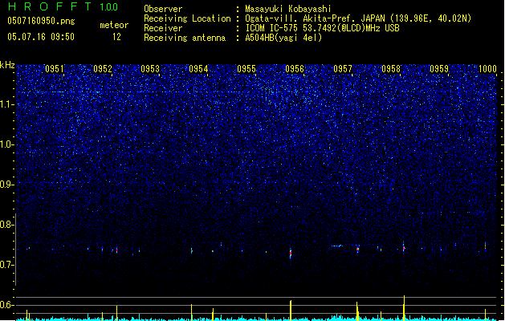Click the timestamp 05.07.16 09:50
The height and width of the screenshot is (321, 505).
[x=41, y=37]
